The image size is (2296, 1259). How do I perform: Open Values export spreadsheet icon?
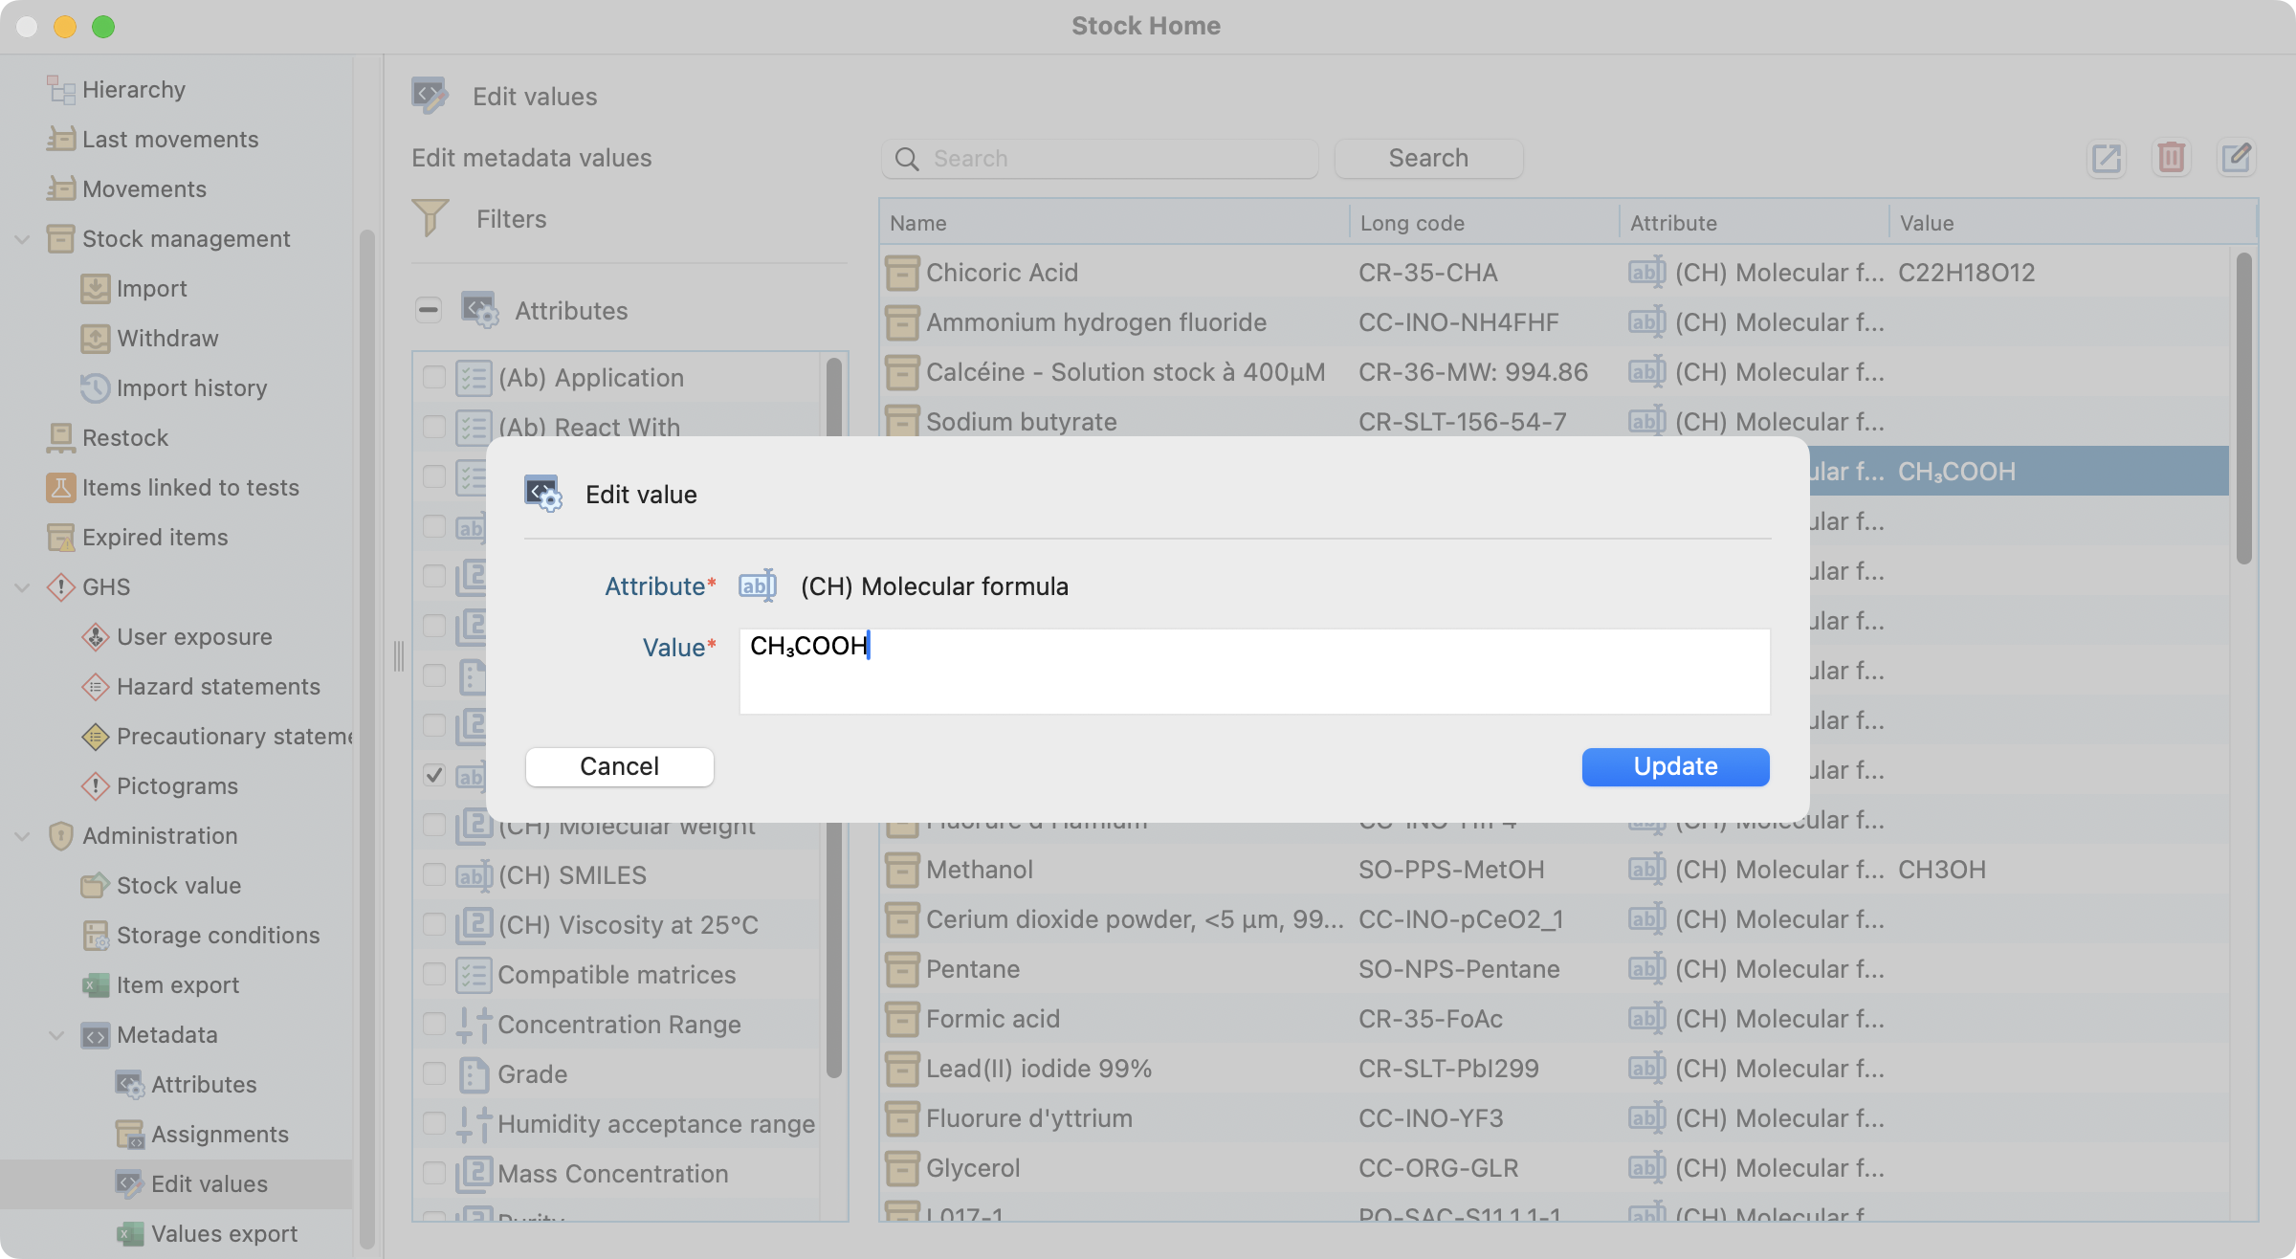(129, 1234)
